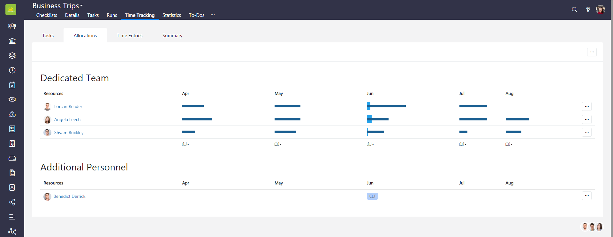613x237 pixels.
Task: Open the people group sidebar icon
Action: click(12, 26)
